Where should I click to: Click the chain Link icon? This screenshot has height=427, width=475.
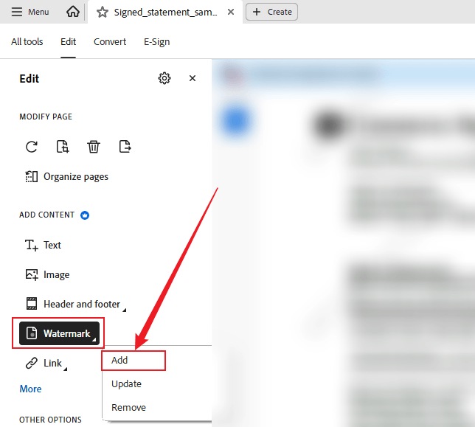click(x=32, y=363)
